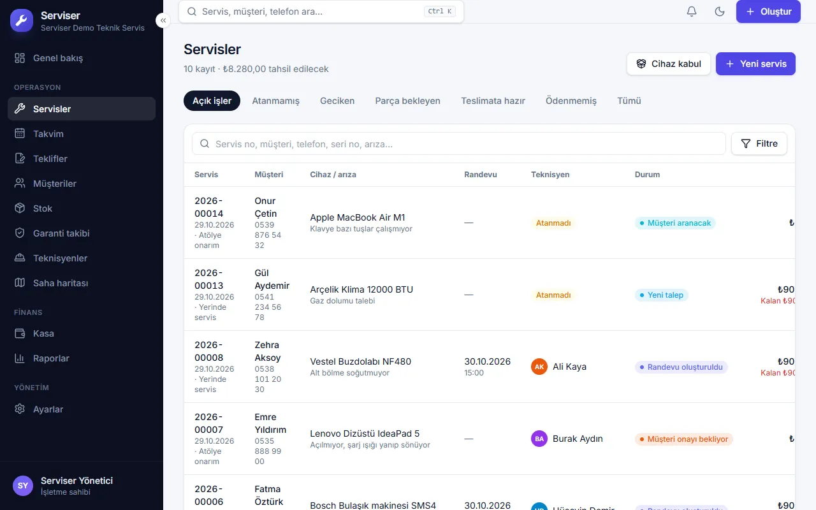The image size is (816, 510).
Task: Click the Teklifler document icon
Action: tap(20, 159)
